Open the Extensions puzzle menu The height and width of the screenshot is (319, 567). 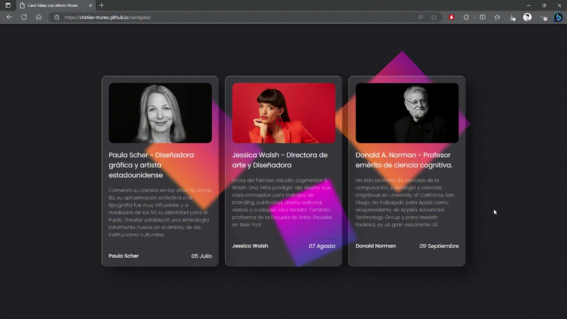pyautogui.click(x=466, y=17)
